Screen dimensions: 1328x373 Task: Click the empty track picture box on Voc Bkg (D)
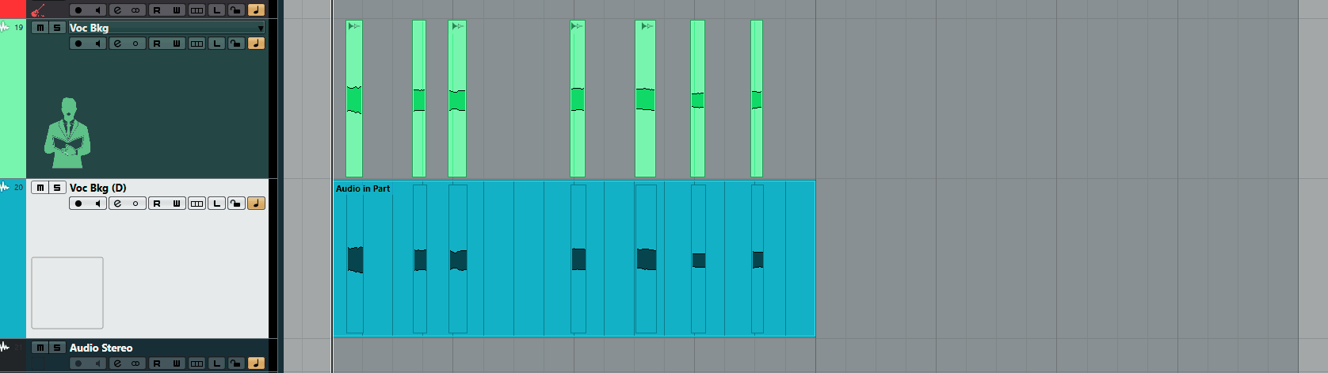(67, 293)
